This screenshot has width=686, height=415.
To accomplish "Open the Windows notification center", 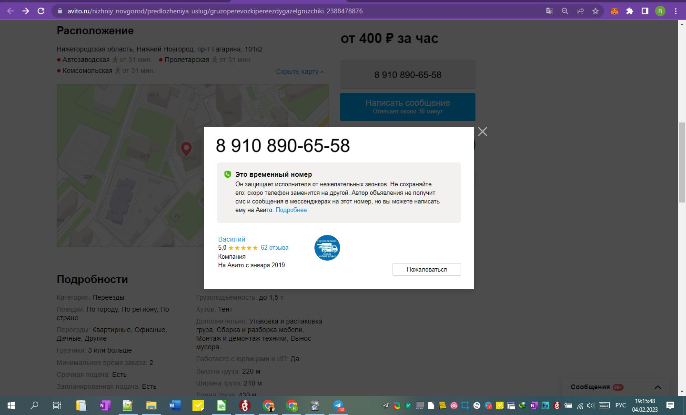I will [x=670, y=405].
